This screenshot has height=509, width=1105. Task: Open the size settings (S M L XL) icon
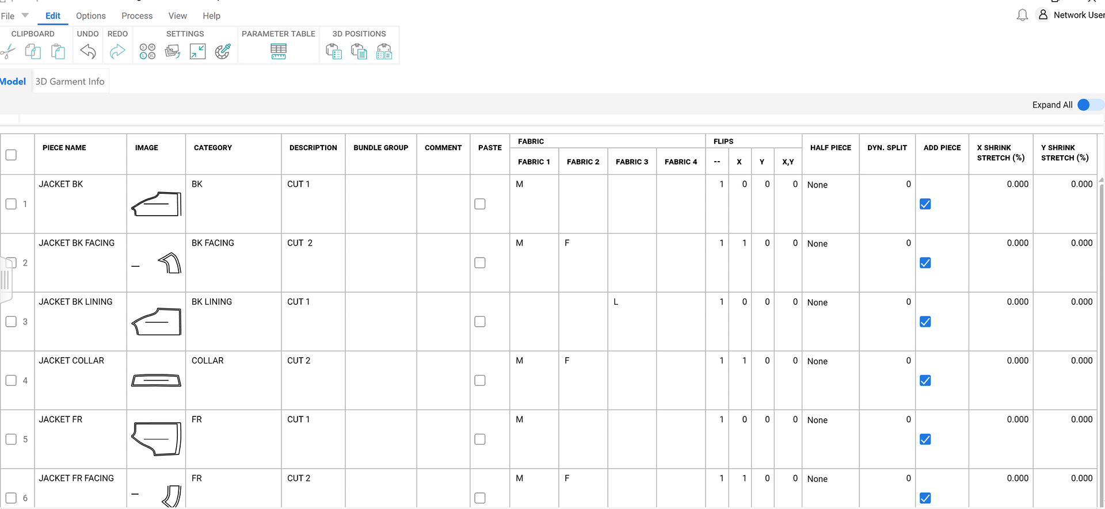click(x=147, y=52)
